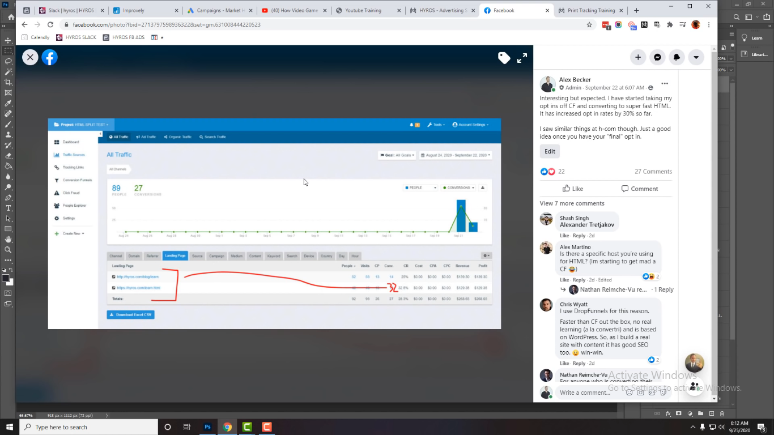Open the CONVERSIONS metric dropdown on the chart

[x=458, y=187]
